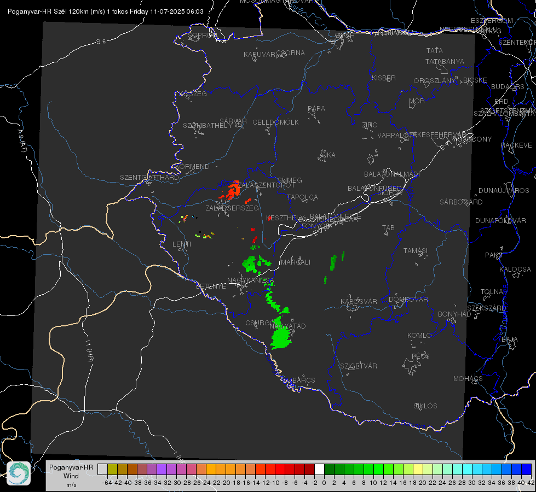Click the swirl logo icon beside legend

pyautogui.click(x=19, y=473)
